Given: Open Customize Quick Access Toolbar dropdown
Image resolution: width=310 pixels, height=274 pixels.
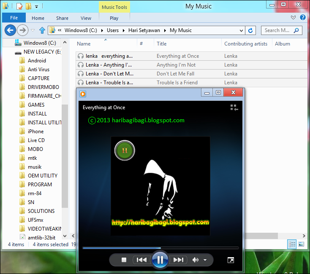Looking at the screenshot, I should tap(37, 6).
